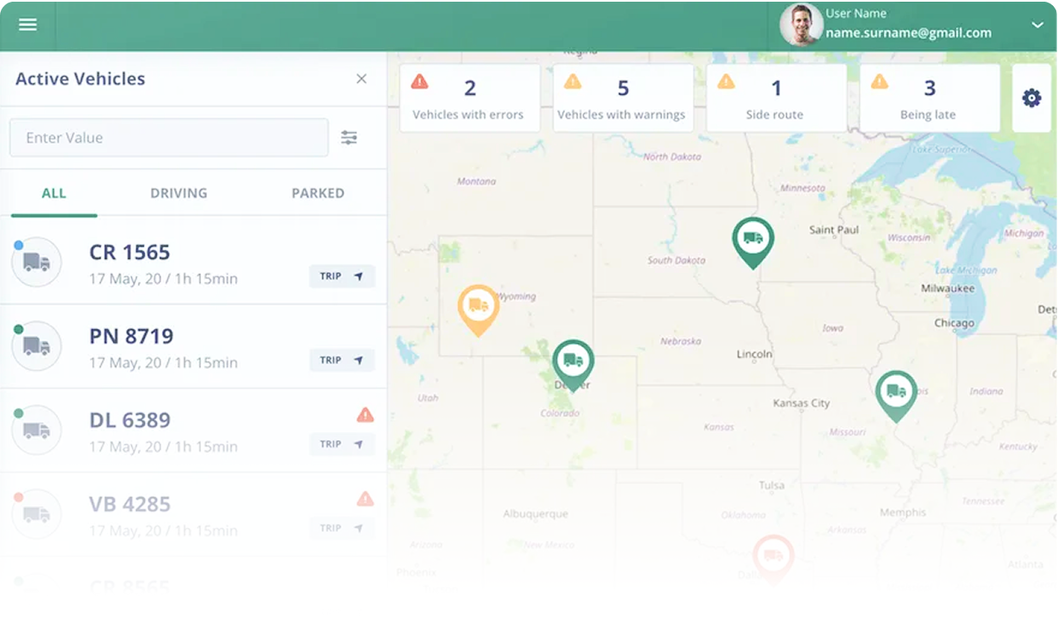Select vehicle CR 1565 label
Screen dimensions: 1058x630
coord(129,252)
